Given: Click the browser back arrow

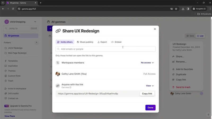Looking at the screenshot, I should pos(3,9).
